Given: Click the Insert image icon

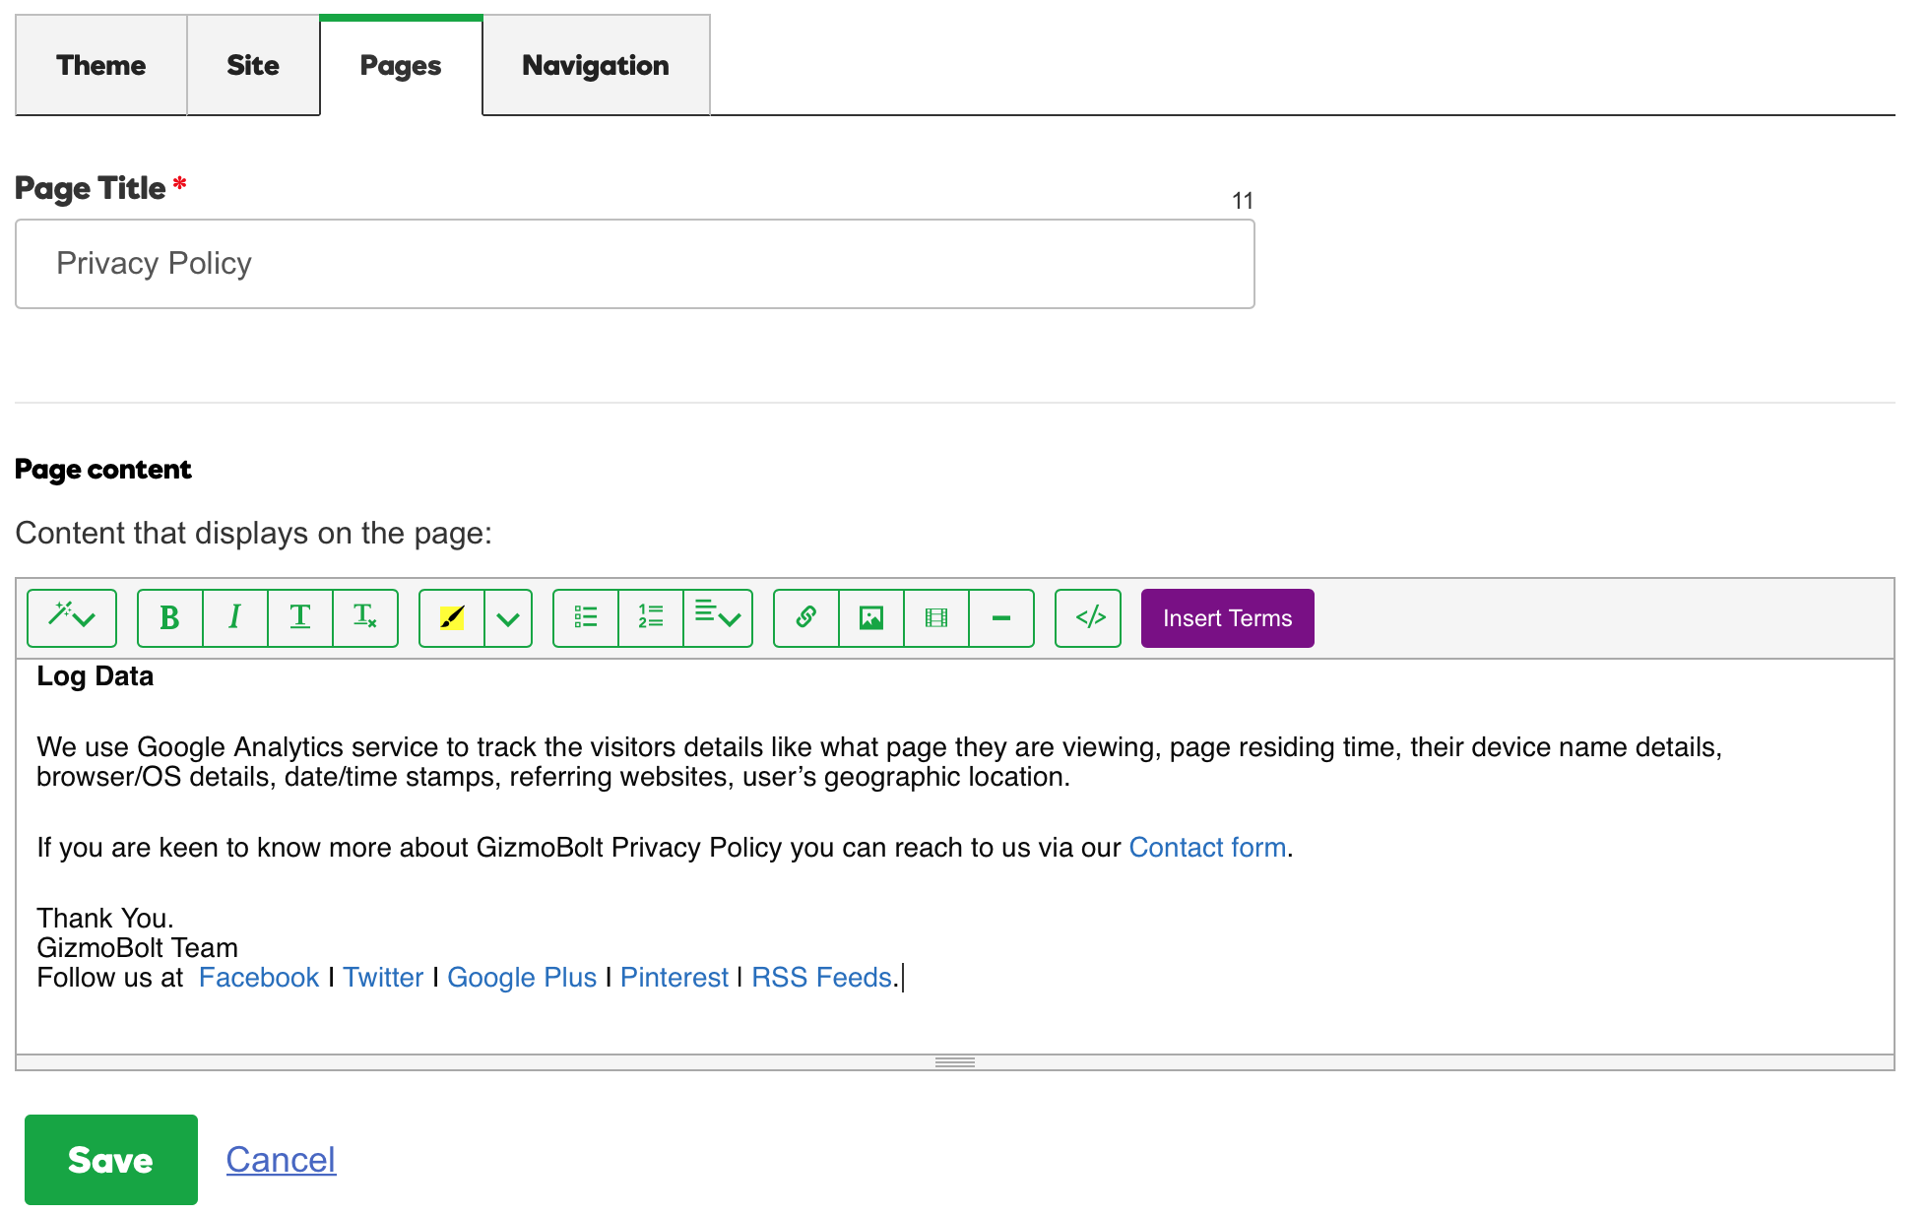Looking at the screenshot, I should click(868, 617).
